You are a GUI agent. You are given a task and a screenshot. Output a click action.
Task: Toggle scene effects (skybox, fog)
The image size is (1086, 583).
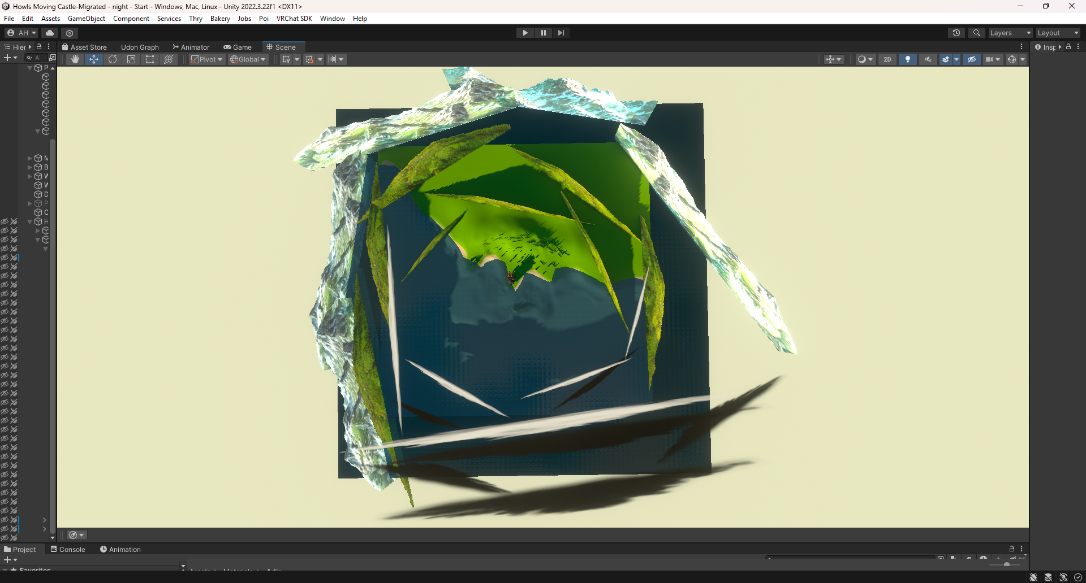[945, 59]
